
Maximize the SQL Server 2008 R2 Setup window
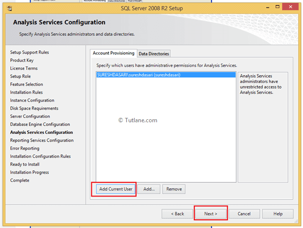point(277,7)
